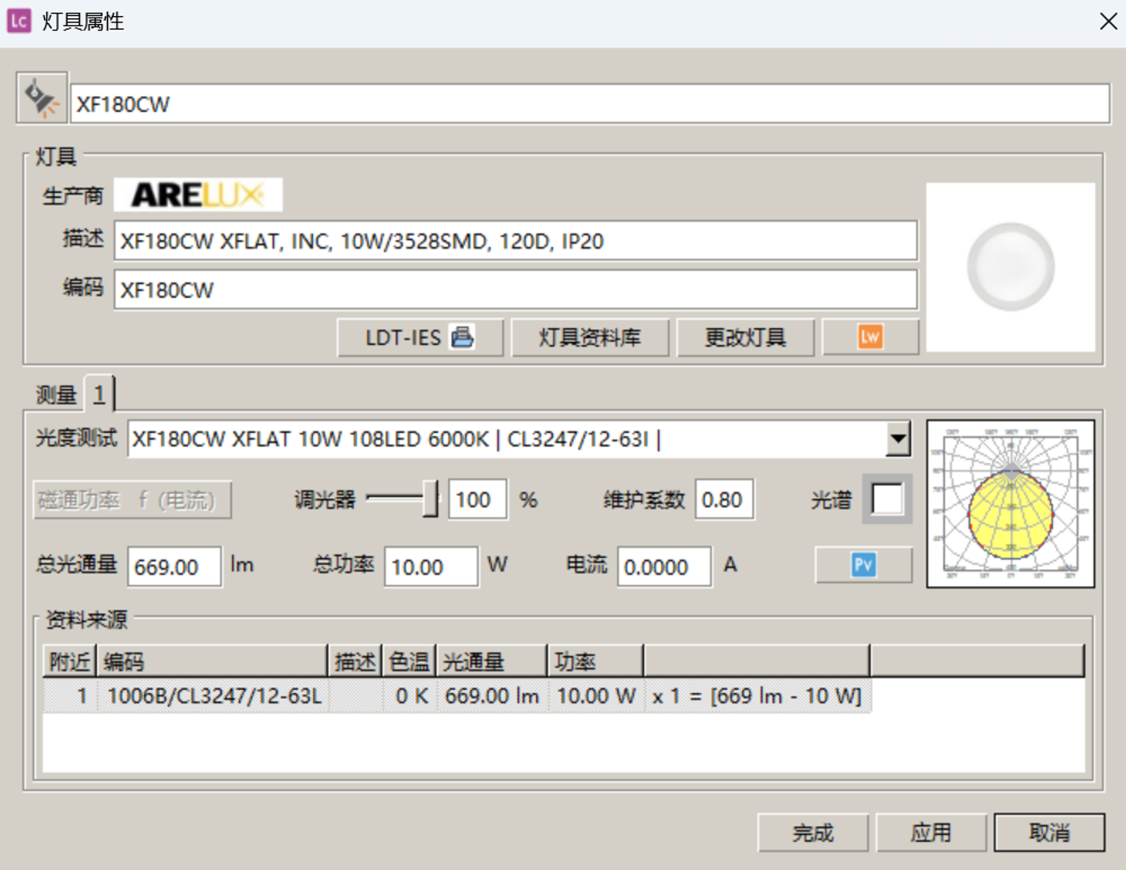
Task: Click the 调光器 dimmer slider handle
Action: point(431,499)
